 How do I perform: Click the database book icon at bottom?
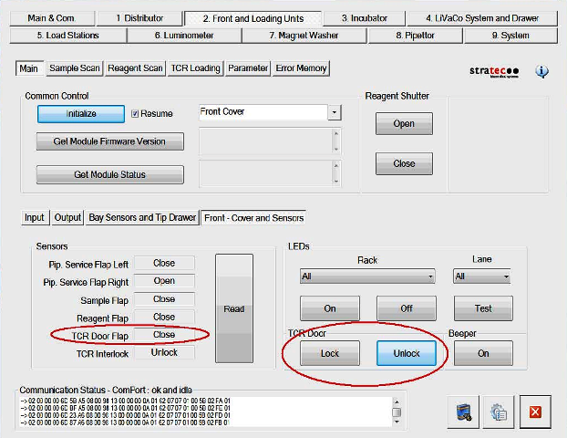click(462, 412)
